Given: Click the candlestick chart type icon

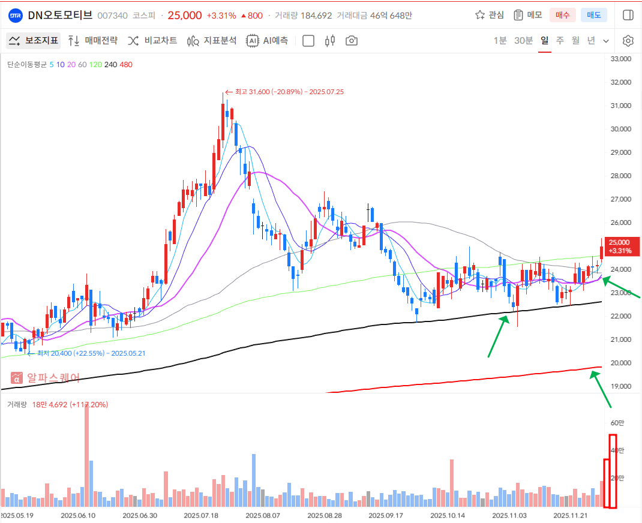Looking at the screenshot, I should click(x=329, y=41).
